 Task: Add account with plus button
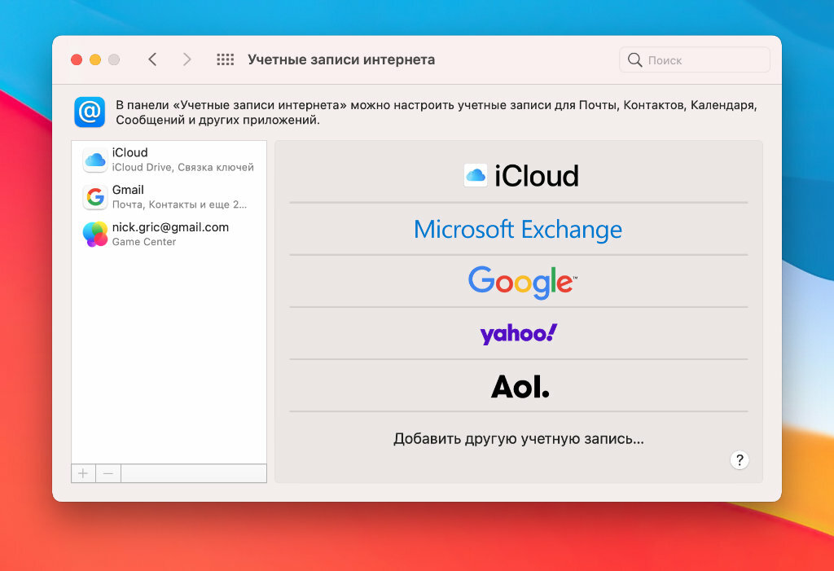click(84, 473)
